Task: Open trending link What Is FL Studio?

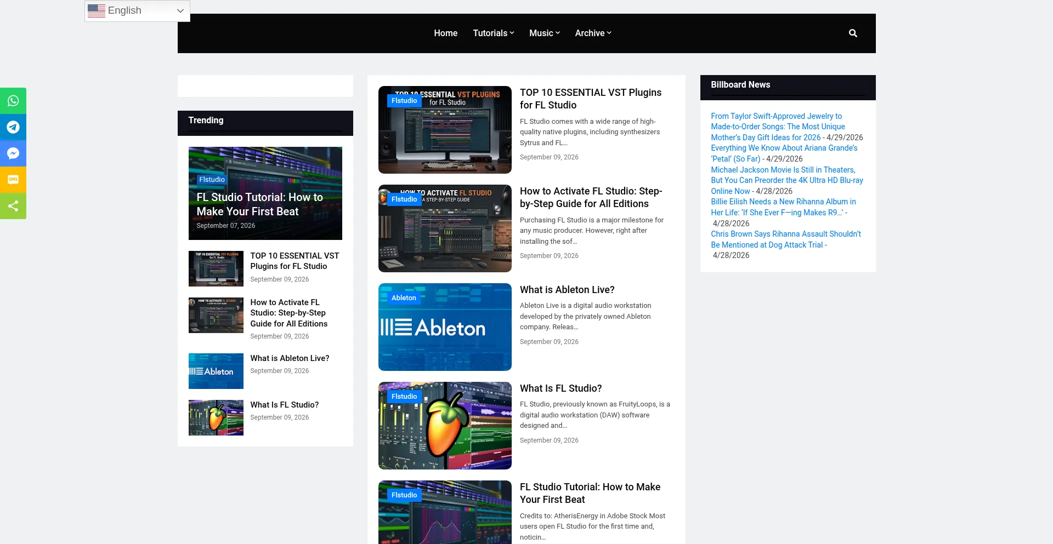Action: tap(284, 405)
